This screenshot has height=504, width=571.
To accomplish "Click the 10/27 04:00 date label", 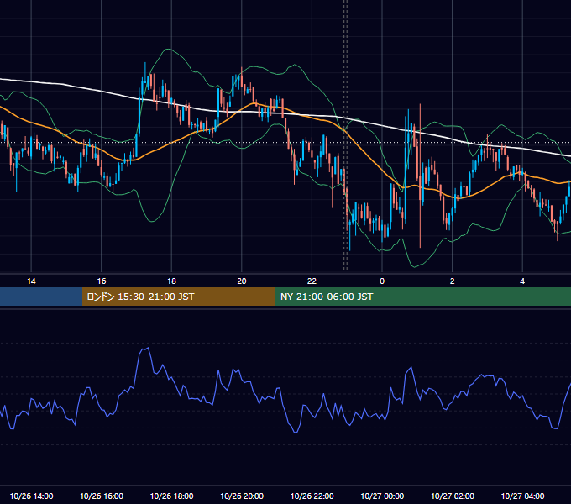I will (522, 496).
